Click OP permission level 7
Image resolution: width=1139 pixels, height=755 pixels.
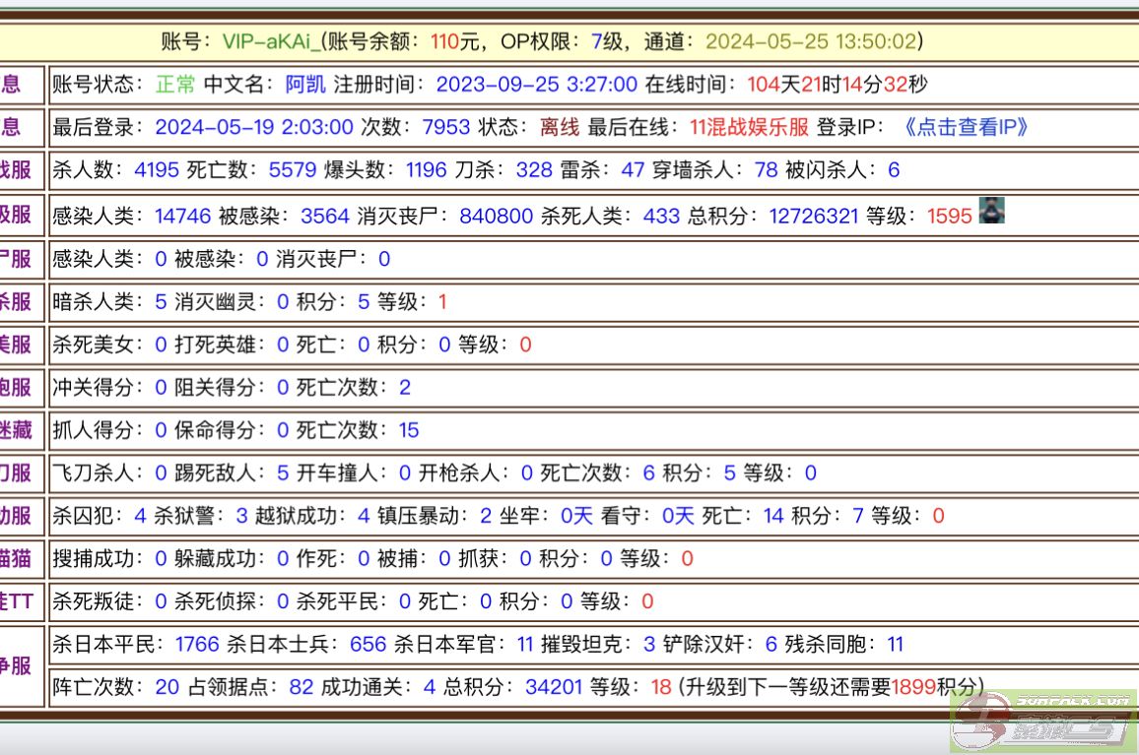click(596, 41)
